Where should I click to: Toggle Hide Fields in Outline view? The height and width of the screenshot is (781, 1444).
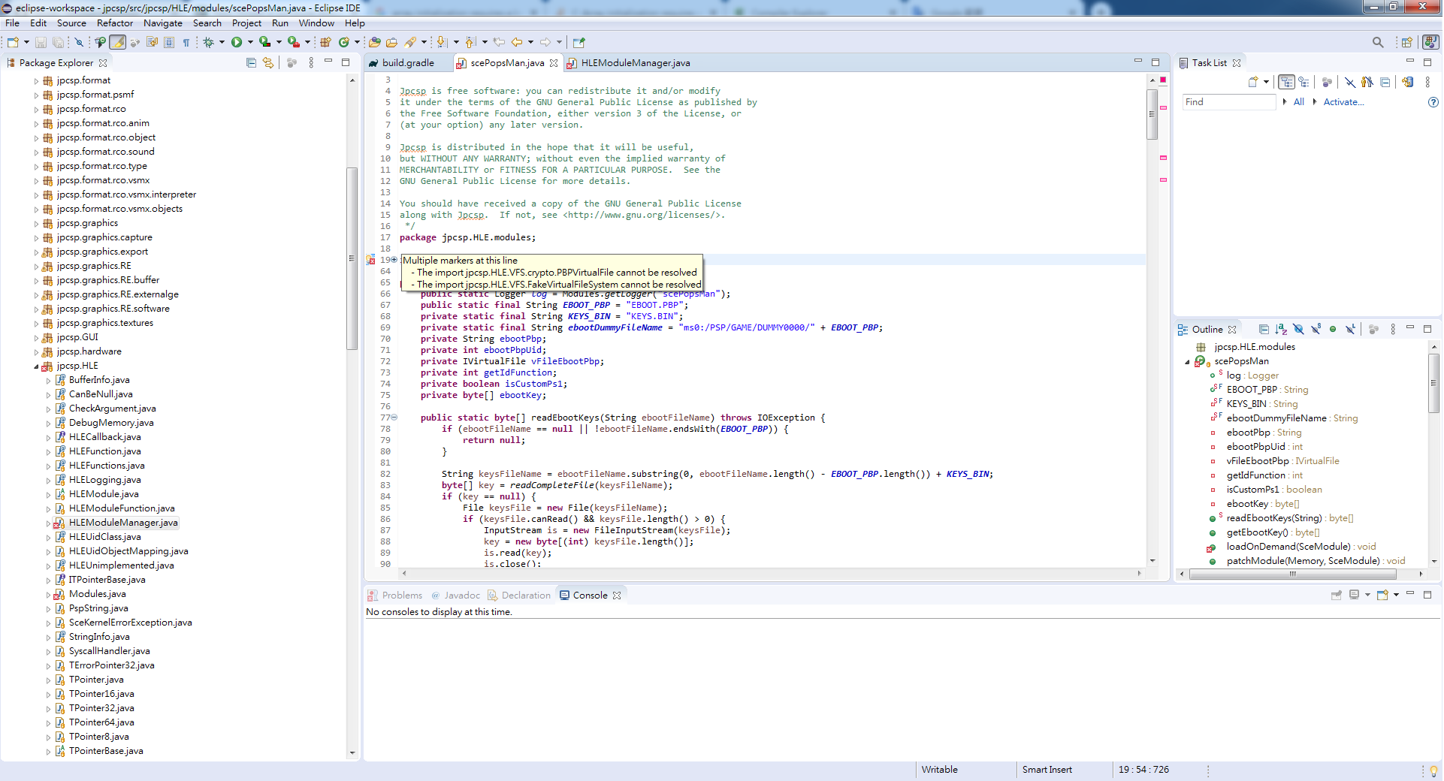[x=1298, y=330]
